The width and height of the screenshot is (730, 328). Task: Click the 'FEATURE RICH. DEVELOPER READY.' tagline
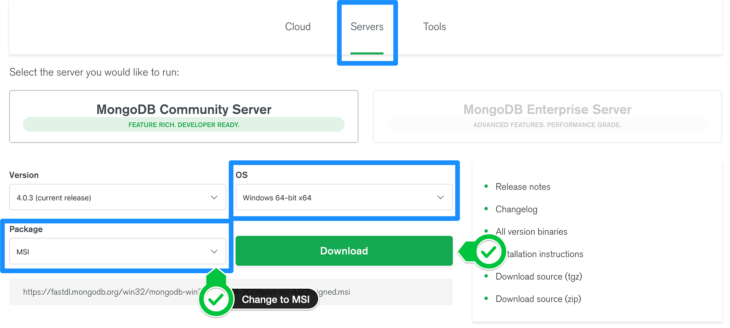coord(184,125)
